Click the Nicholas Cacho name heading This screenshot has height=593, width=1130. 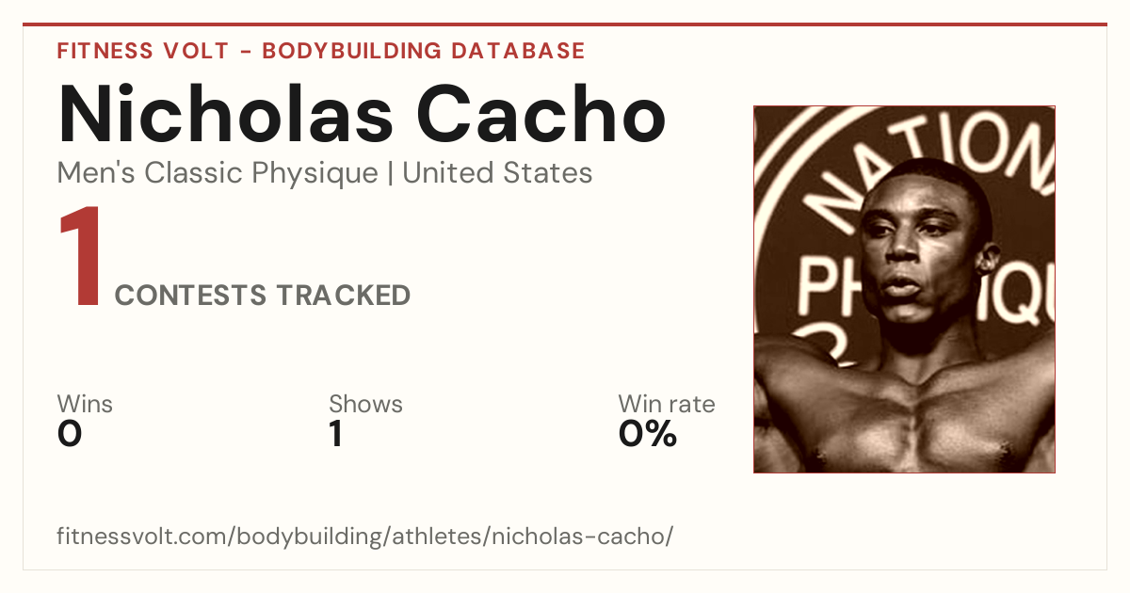click(363, 114)
